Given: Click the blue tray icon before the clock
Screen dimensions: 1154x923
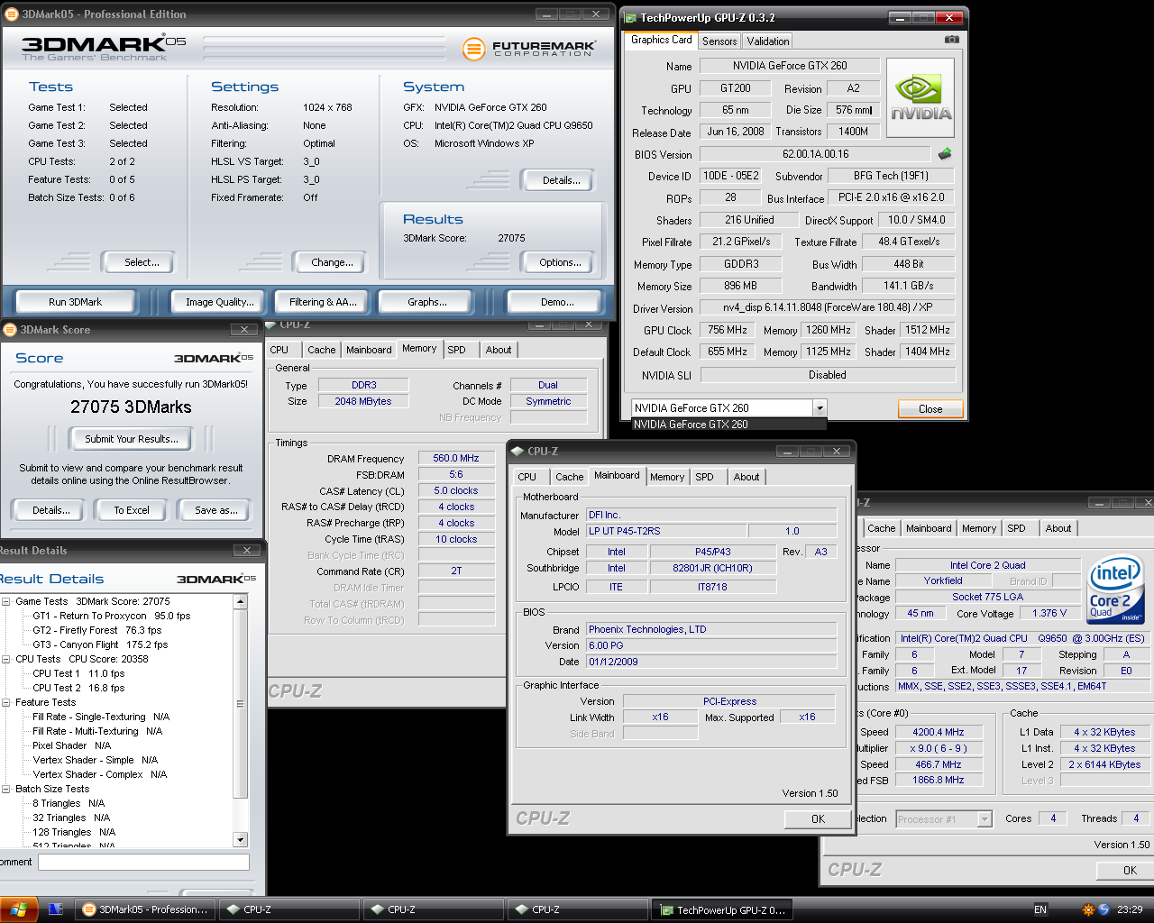Looking at the screenshot, I should click(x=1104, y=909).
